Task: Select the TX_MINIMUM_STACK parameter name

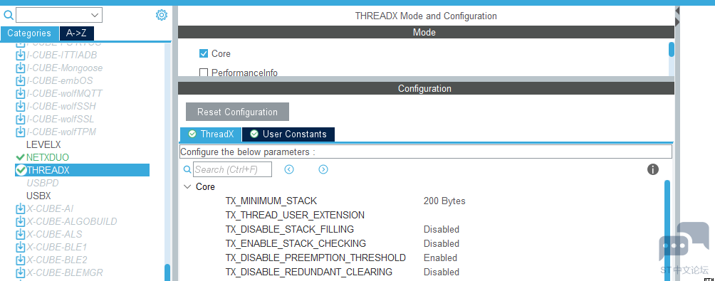Action: pos(271,201)
